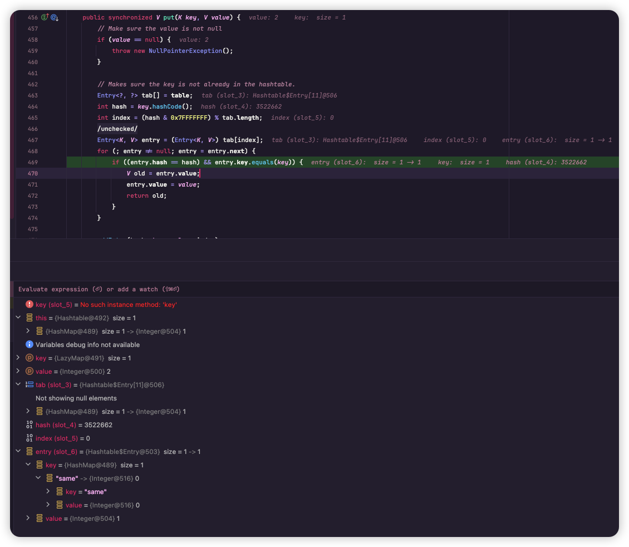The image size is (629, 547).
Task: Click the 'Make sure the value is not null' comment
Action: [x=159, y=28]
